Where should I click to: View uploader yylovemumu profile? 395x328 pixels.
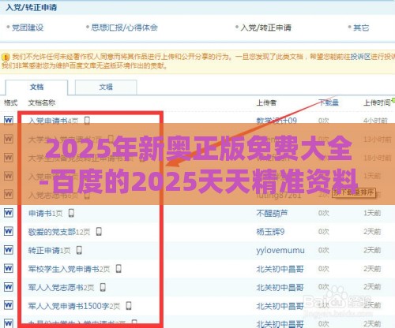click(280, 250)
